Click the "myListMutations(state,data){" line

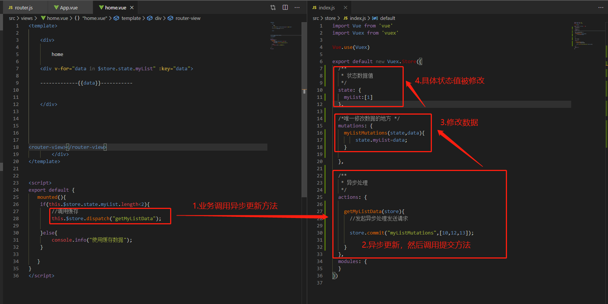pyautogui.click(x=384, y=133)
